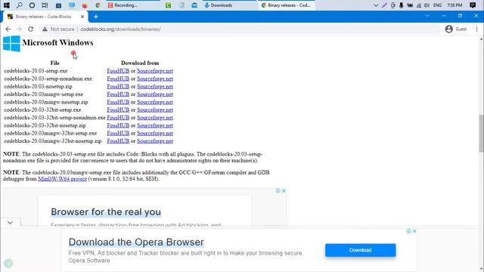Go back to previous page
The width and height of the screenshot is (484, 272).
point(8,29)
